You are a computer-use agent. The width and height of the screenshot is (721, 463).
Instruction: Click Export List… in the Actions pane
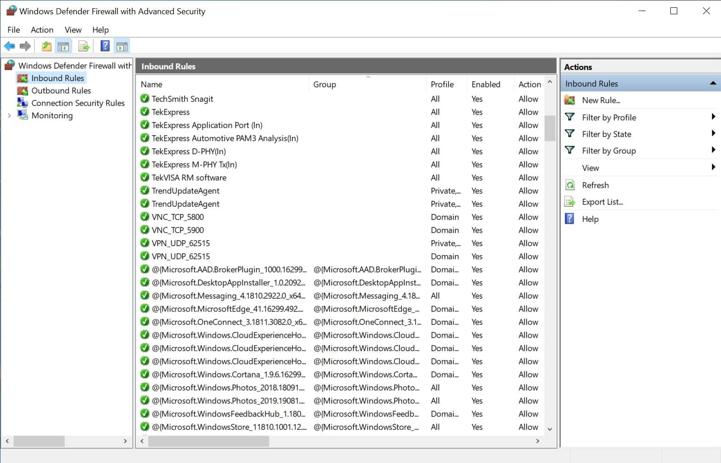[x=602, y=202]
